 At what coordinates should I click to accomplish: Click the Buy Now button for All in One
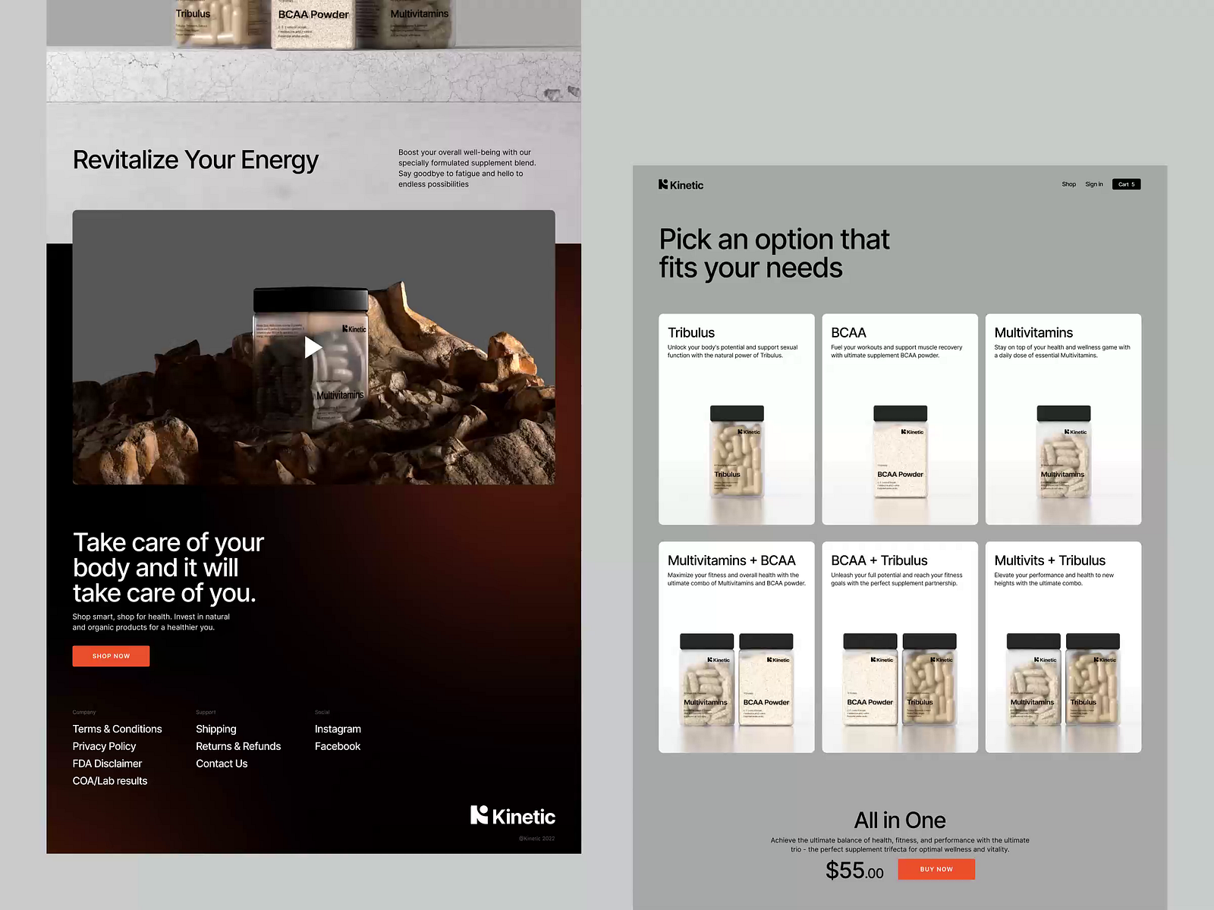click(936, 869)
